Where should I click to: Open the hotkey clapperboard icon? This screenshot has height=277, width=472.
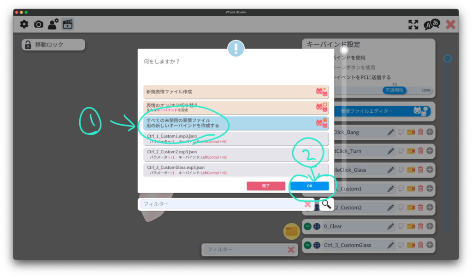(68, 24)
